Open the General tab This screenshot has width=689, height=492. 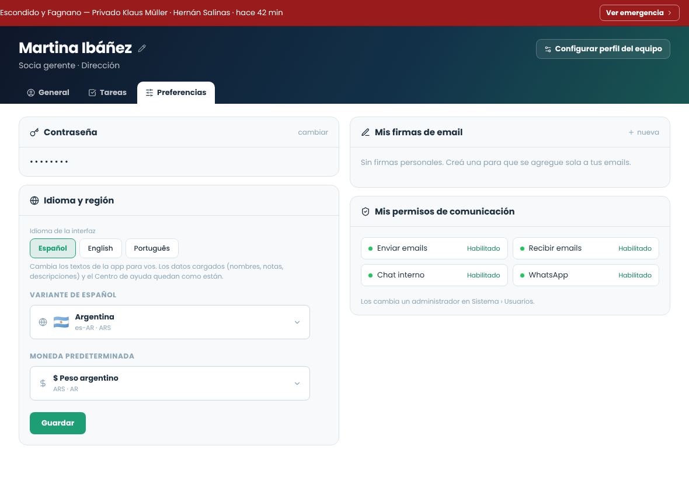pyautogui.click(x=48, y=93)
